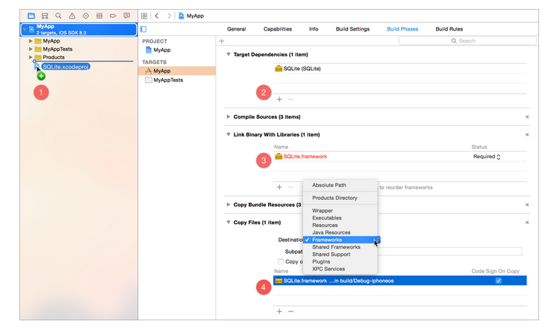Select SQLite.framework row in Link Binary list

pyautogui.click(x=400, y=157)
